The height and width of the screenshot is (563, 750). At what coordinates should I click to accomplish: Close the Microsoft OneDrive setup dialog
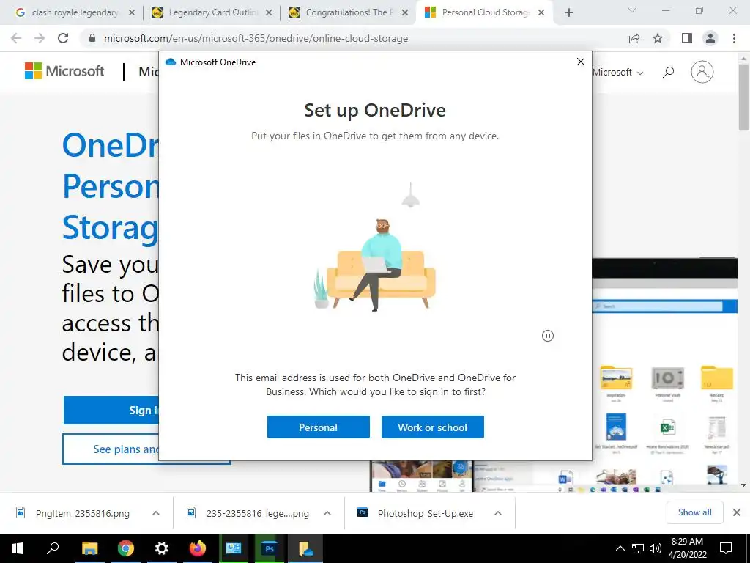point(581,62)
